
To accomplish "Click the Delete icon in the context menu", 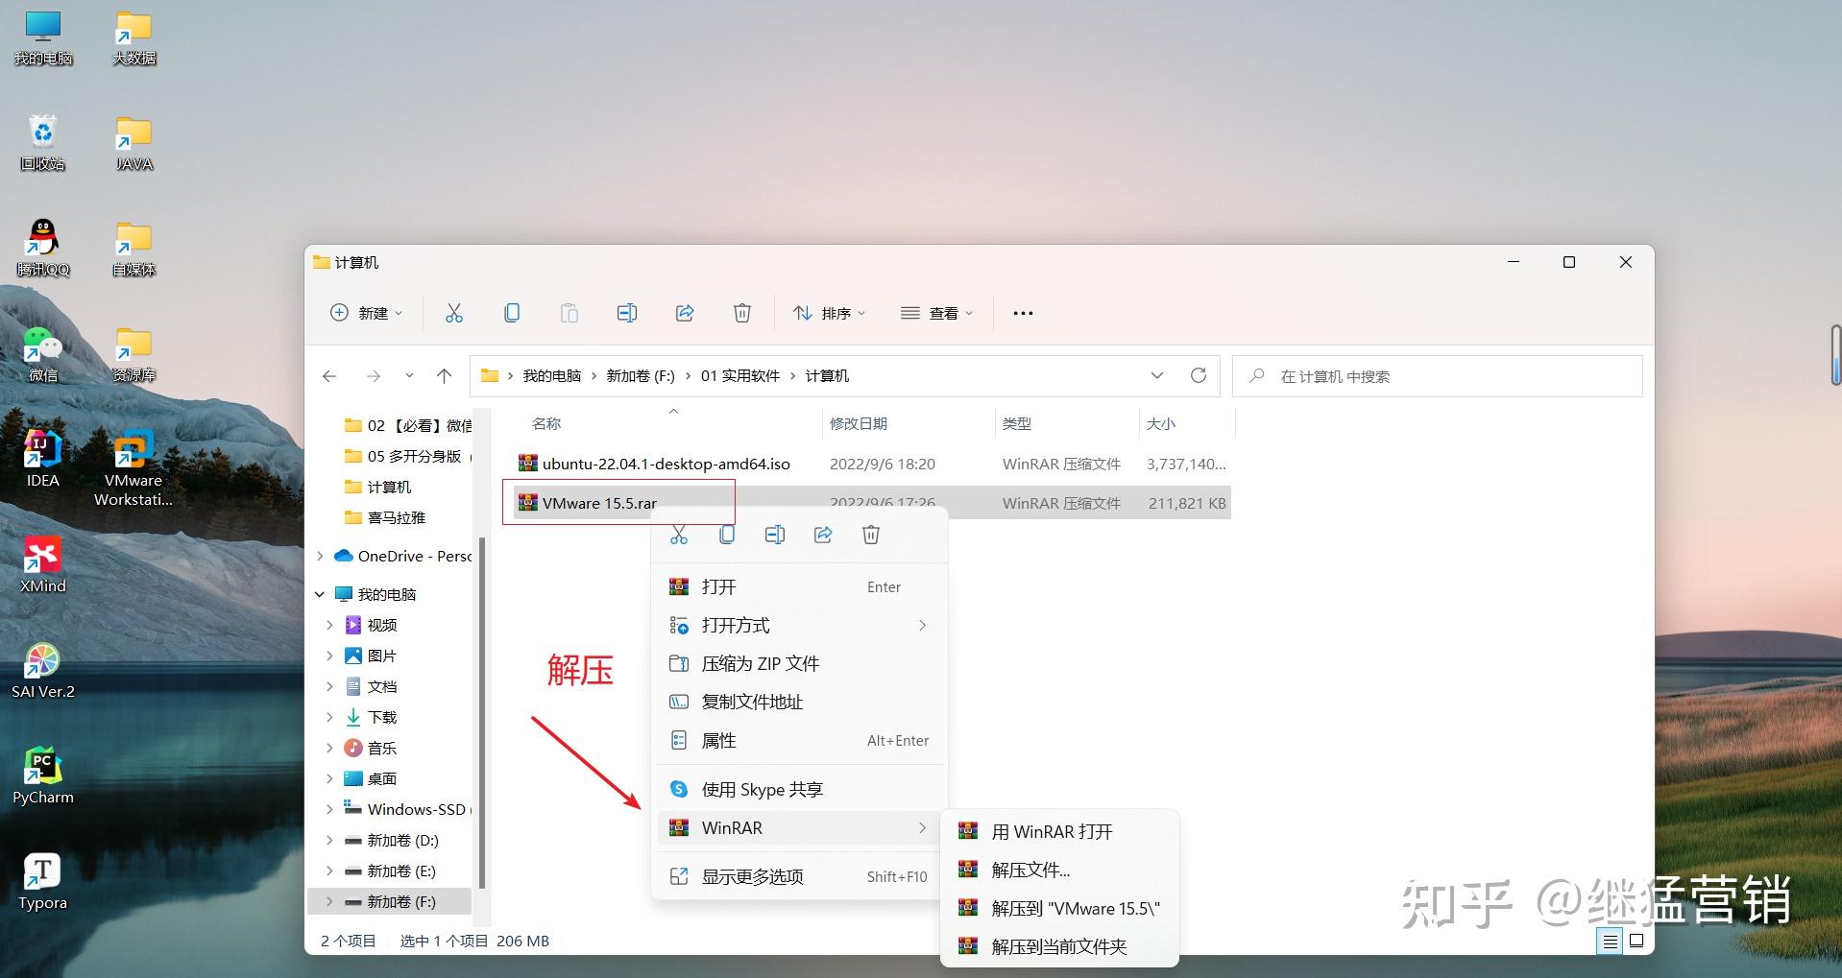I will (871, 535).
